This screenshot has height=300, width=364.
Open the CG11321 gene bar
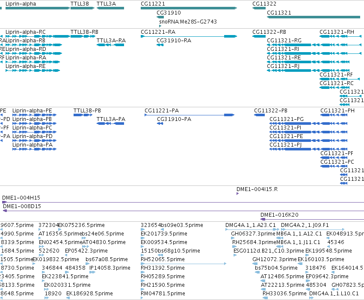click(x=314, y=17)
